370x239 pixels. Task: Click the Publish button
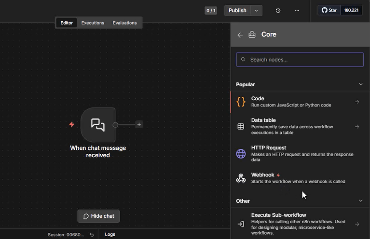coord(237,11)
